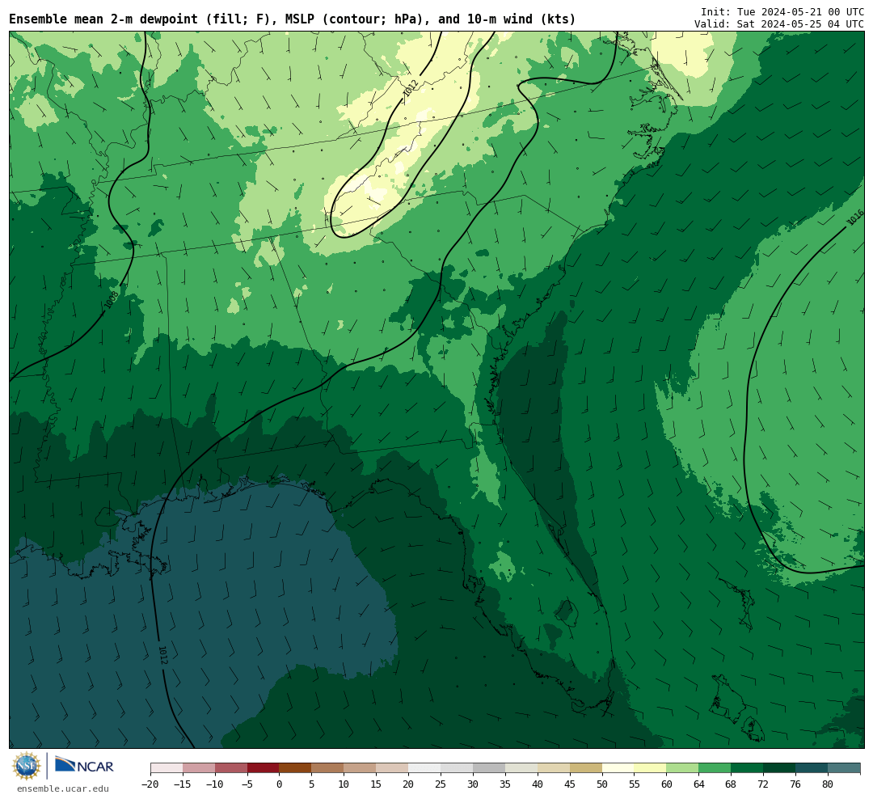
Task: Pick the 40 to 45 beige colorbar swatch
Action: coord(554,768)
